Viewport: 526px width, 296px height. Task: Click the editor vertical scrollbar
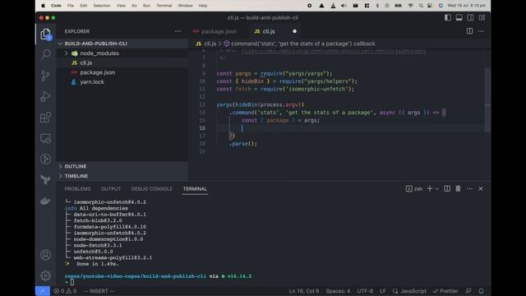pos(487,100)
